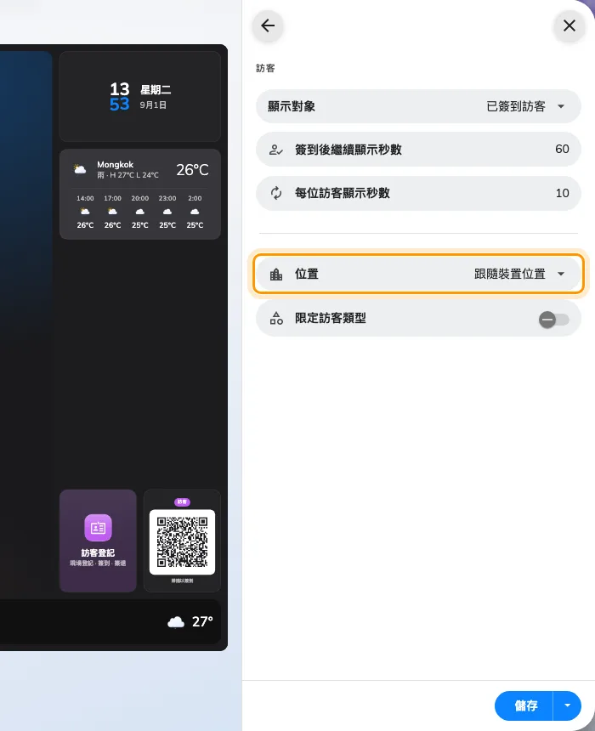
Task: Click the cloud icon next to 27°
Action: (x=176, y=622)
